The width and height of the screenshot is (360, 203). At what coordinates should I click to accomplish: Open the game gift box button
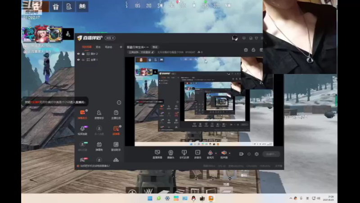pos(56,7)
